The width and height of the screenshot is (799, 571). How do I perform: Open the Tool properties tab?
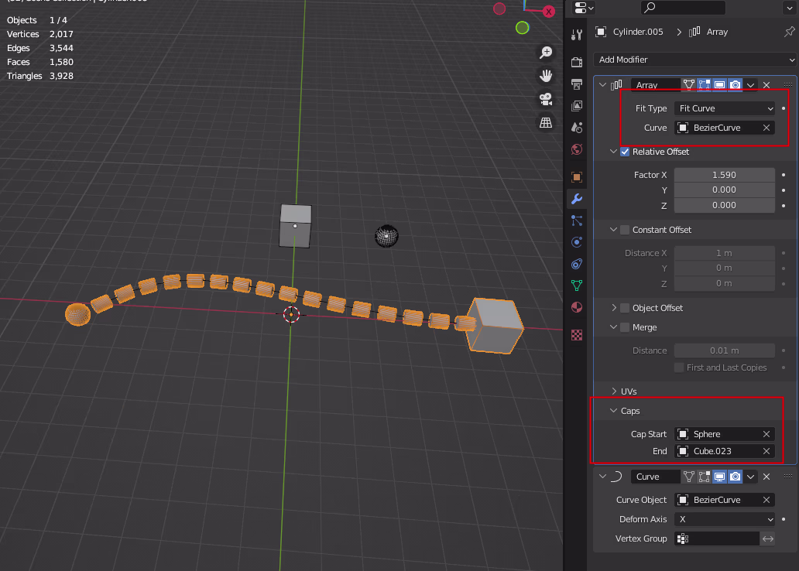pos(577,35)
